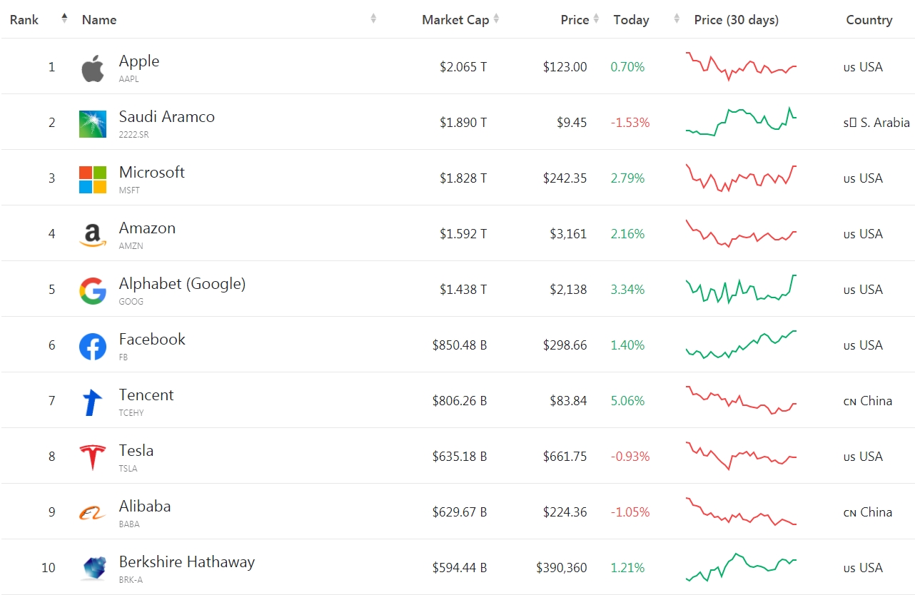The image size is (915, 595).
Task: Open the Facebook company link
Action: (152, 340)
